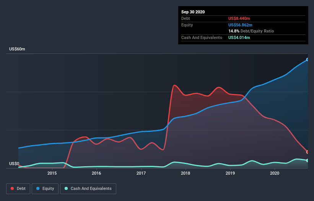Click the 2018 x-axis label
Screen dimensions: 314x201
point(185,173)
